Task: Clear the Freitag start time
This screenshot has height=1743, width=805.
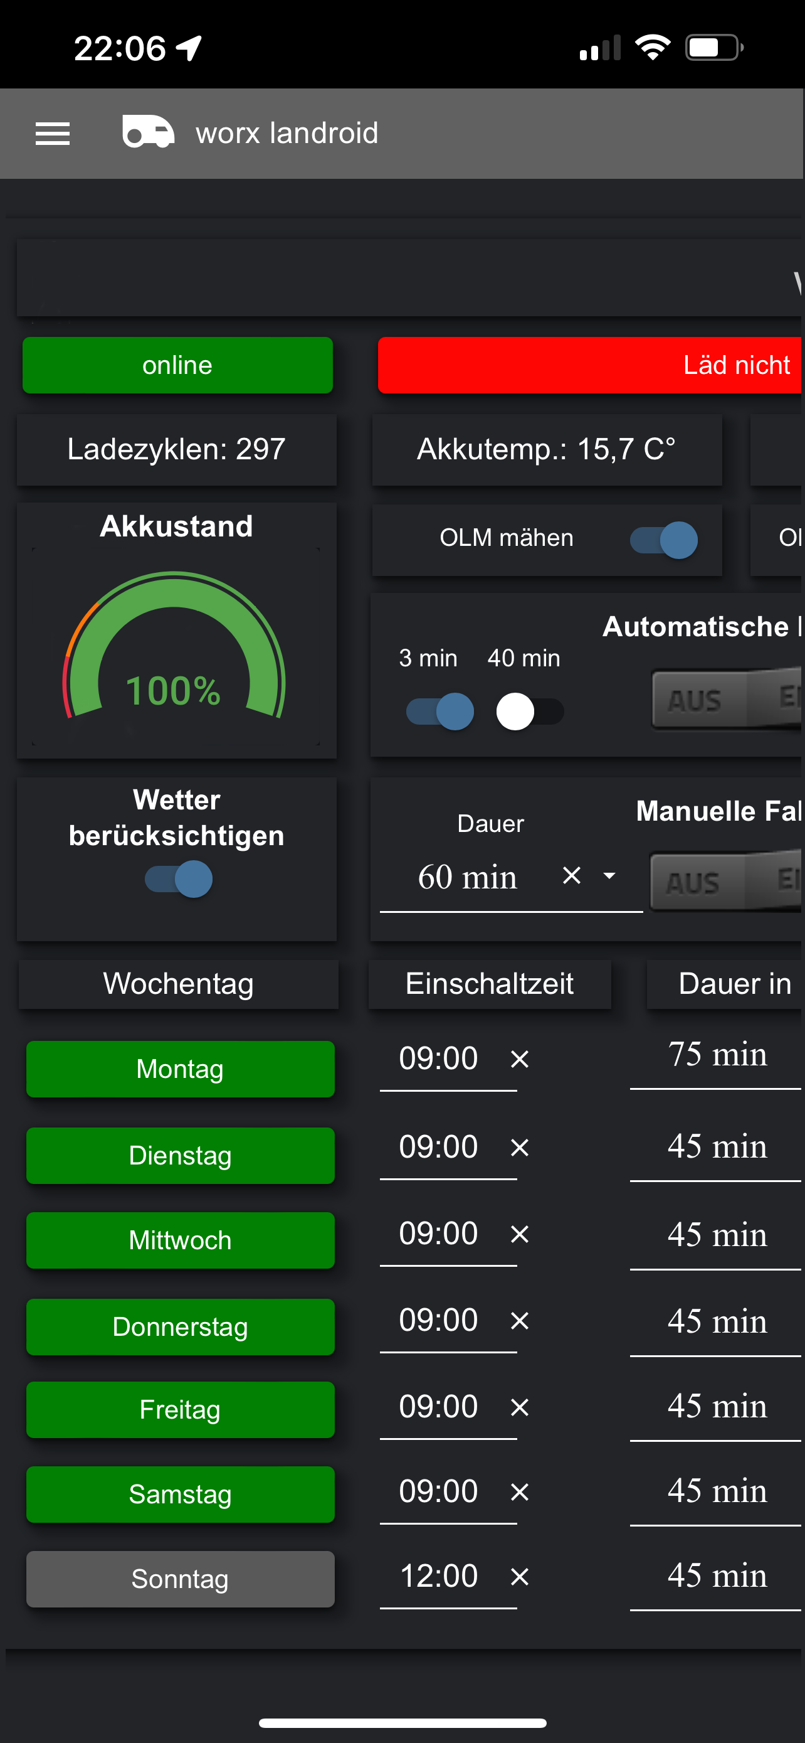Action: 519,1407
